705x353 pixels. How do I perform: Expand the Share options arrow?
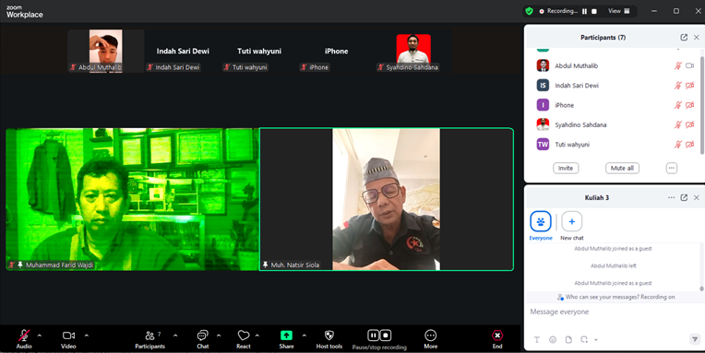pyautogui.click(x=304, y=335)
